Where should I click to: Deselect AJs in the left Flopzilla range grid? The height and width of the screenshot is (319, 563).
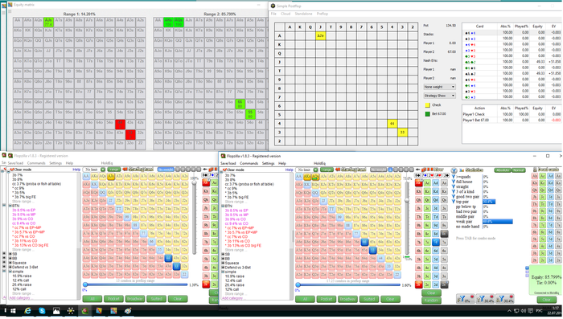coord(111,176)
